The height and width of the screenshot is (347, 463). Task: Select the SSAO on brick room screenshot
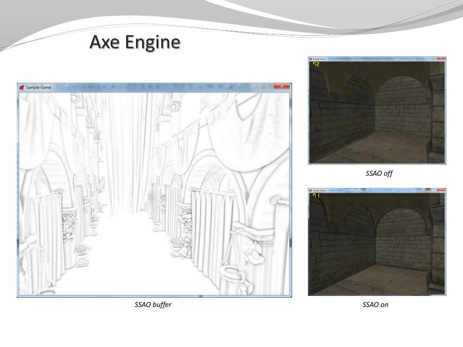pos(377,244)
